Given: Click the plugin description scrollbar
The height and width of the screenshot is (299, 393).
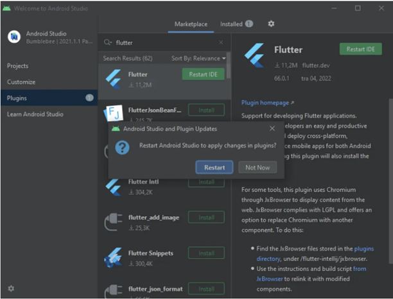Looking at the screenshot, I should click(x=390, y=181).
